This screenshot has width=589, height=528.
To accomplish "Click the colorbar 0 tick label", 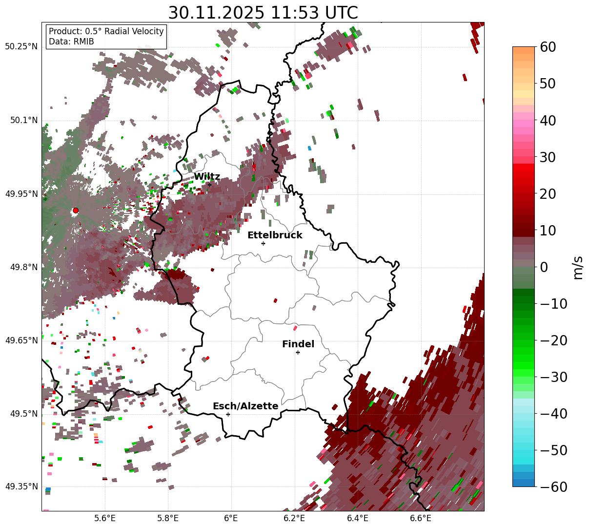I will 544,267.
